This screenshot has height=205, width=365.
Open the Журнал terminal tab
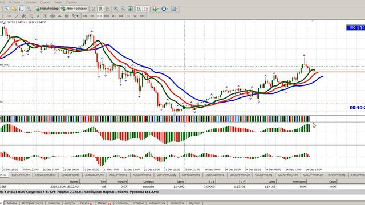[x=194, y=203]
